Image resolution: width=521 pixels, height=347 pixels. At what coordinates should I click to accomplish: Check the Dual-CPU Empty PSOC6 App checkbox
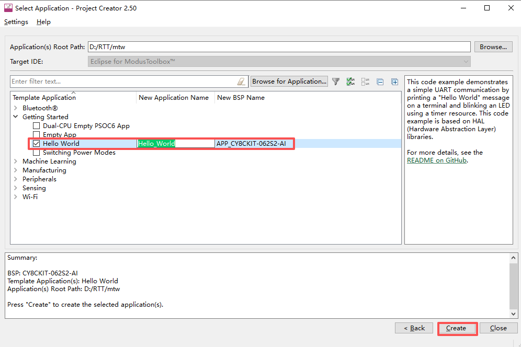[x=36, y=126]
